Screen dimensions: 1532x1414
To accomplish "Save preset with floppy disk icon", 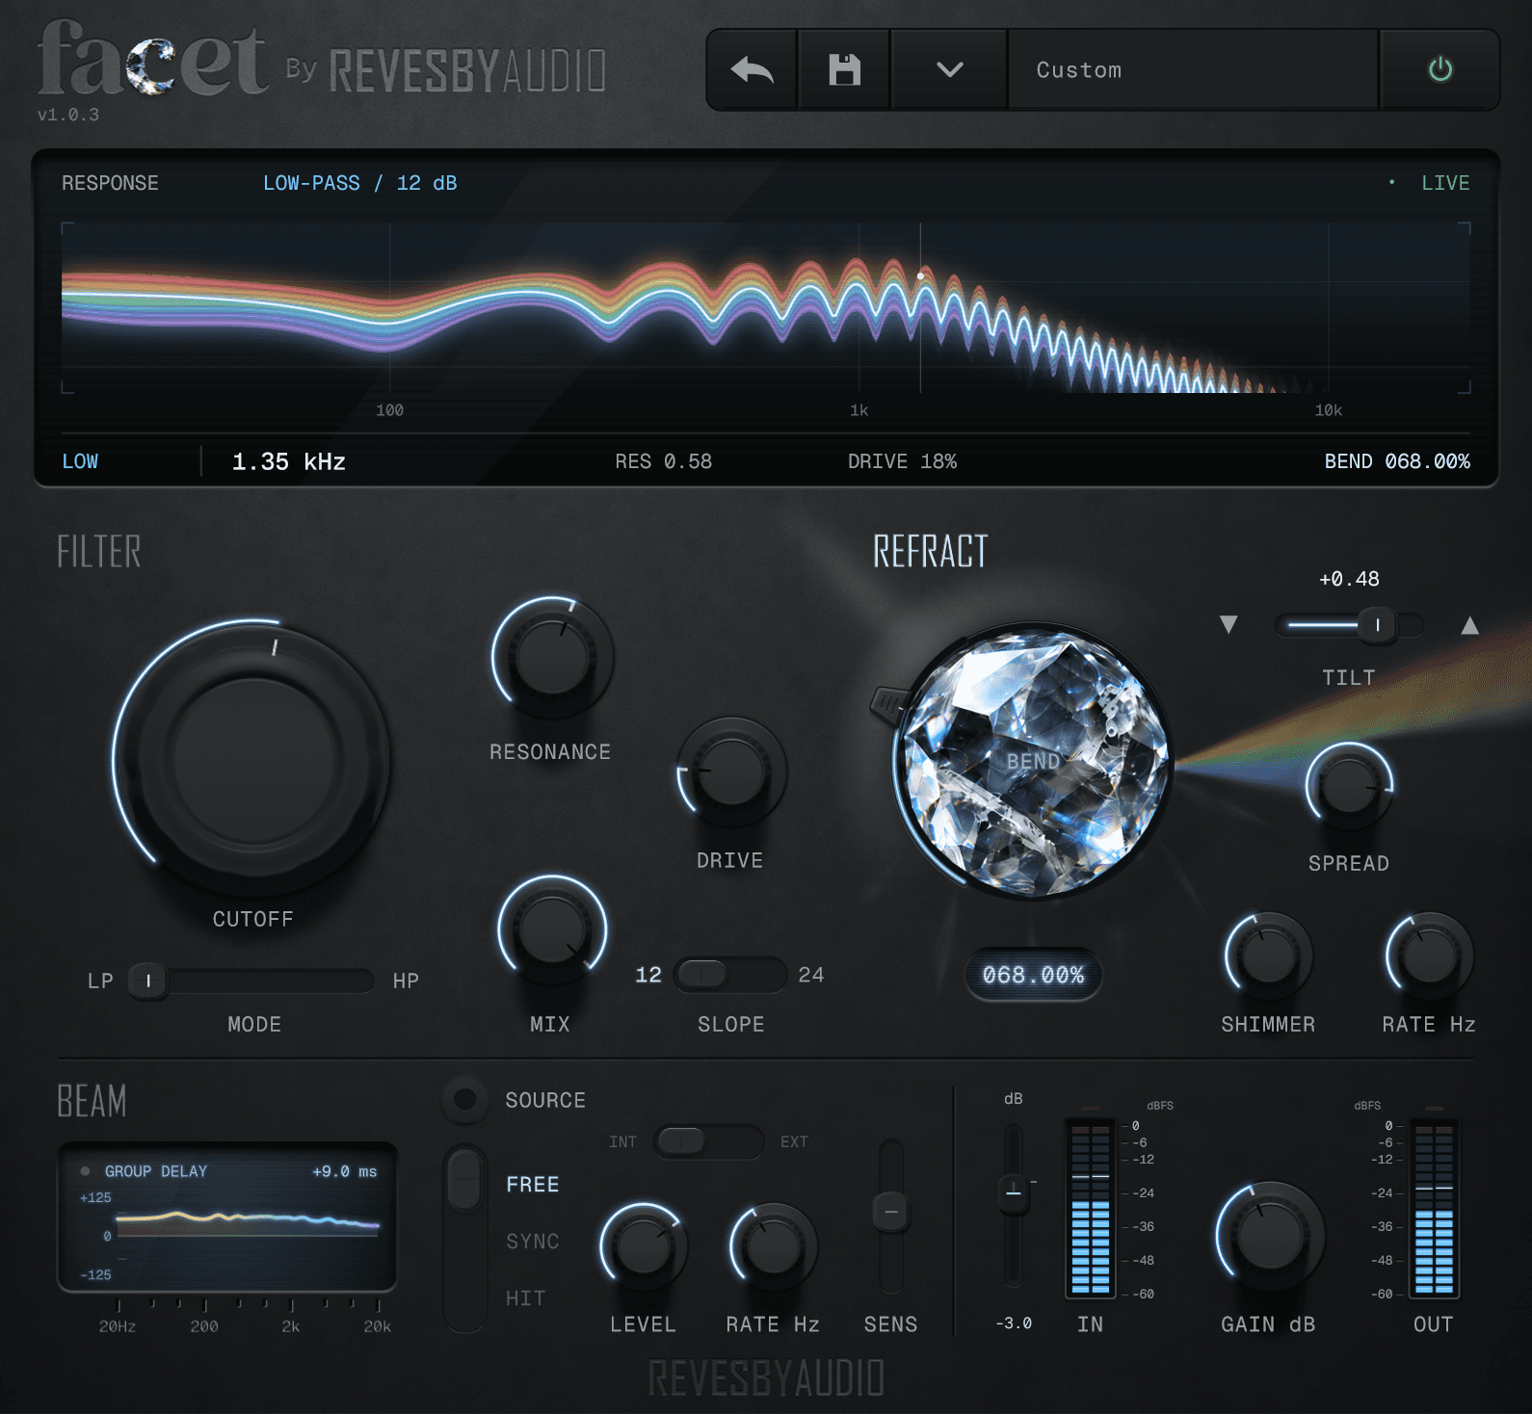I will coord(844,70).
